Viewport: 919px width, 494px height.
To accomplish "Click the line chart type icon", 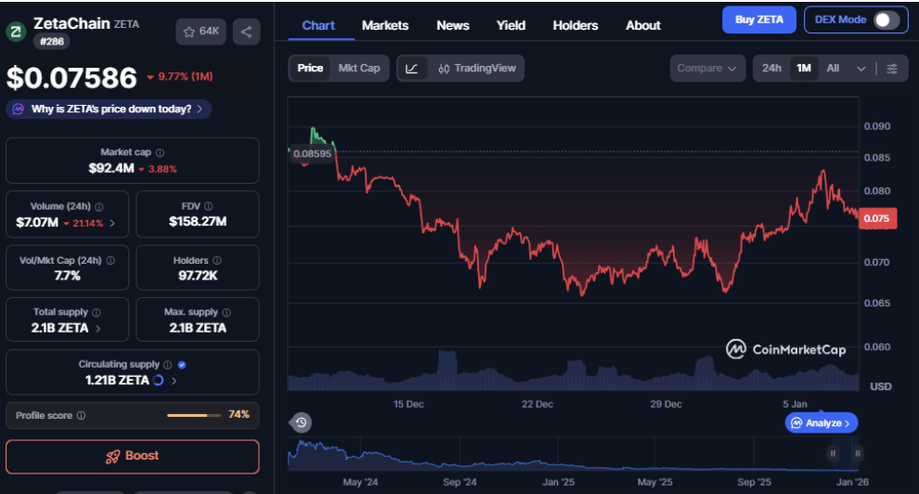I will pyautogui.click(x=412, y=69).
